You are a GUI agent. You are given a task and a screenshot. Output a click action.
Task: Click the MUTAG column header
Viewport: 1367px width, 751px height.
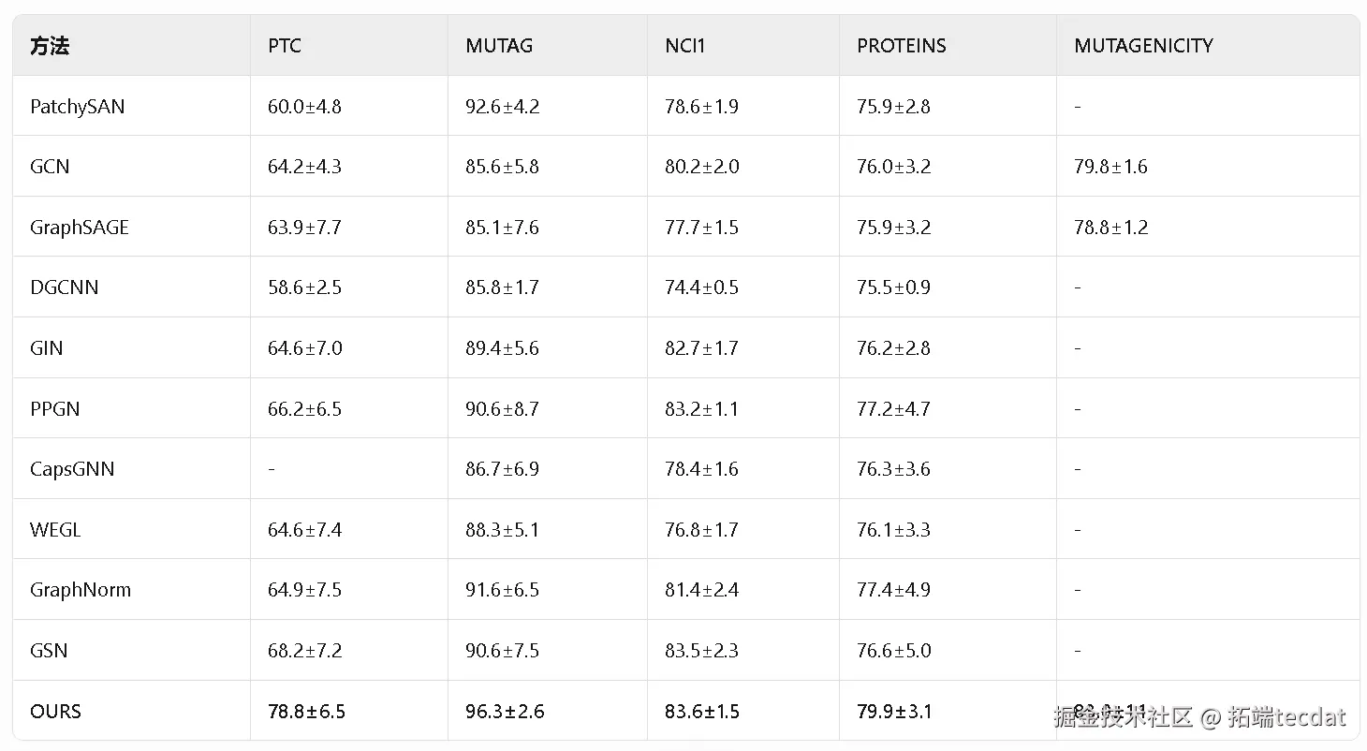tap(499, 46)
